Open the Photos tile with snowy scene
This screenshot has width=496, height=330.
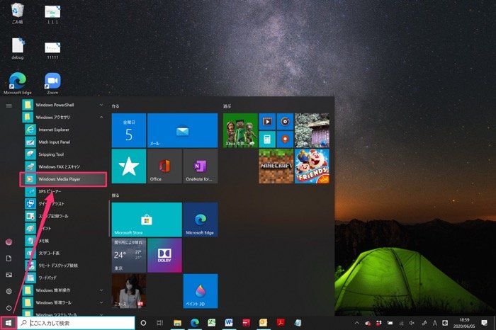(x=312, y=130)
